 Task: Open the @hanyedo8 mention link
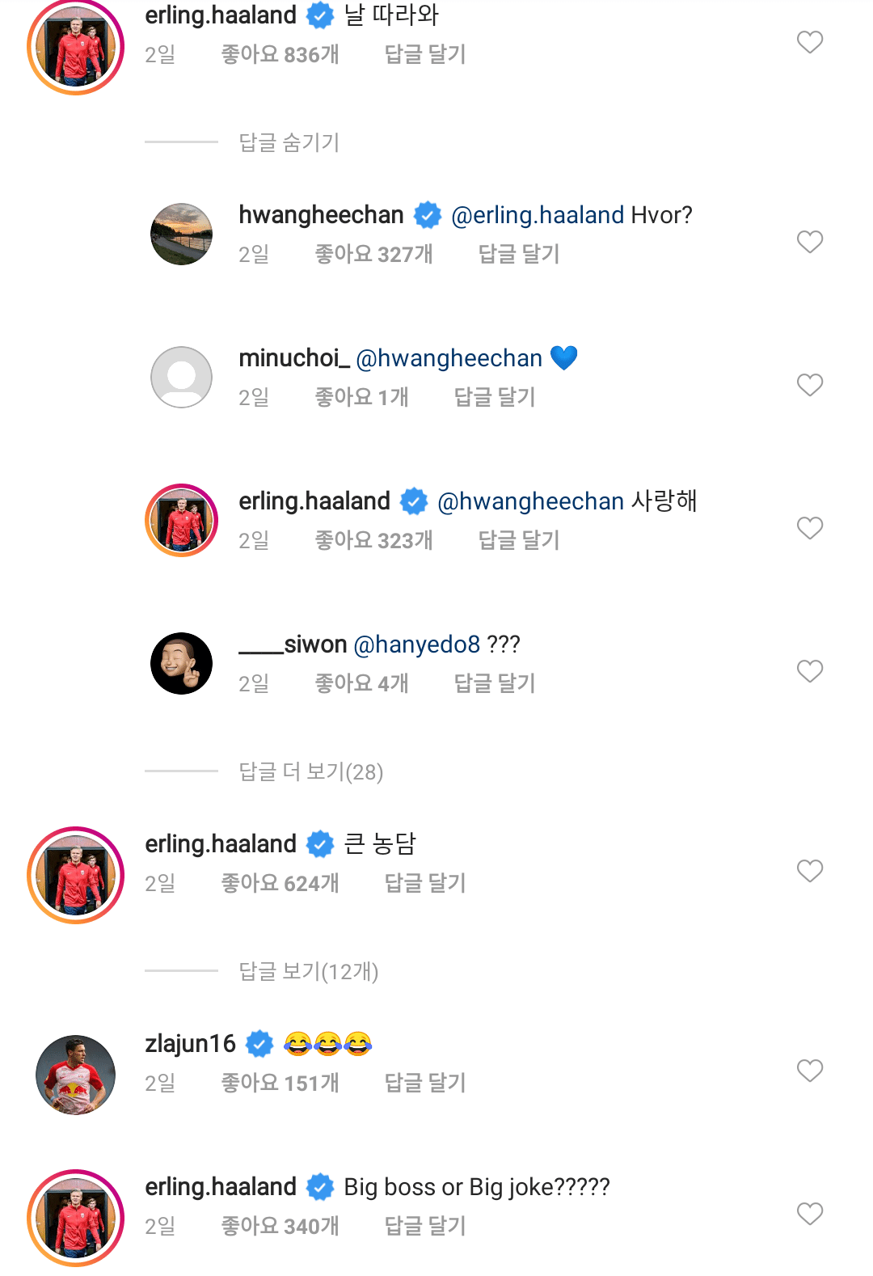pos(417,644)
